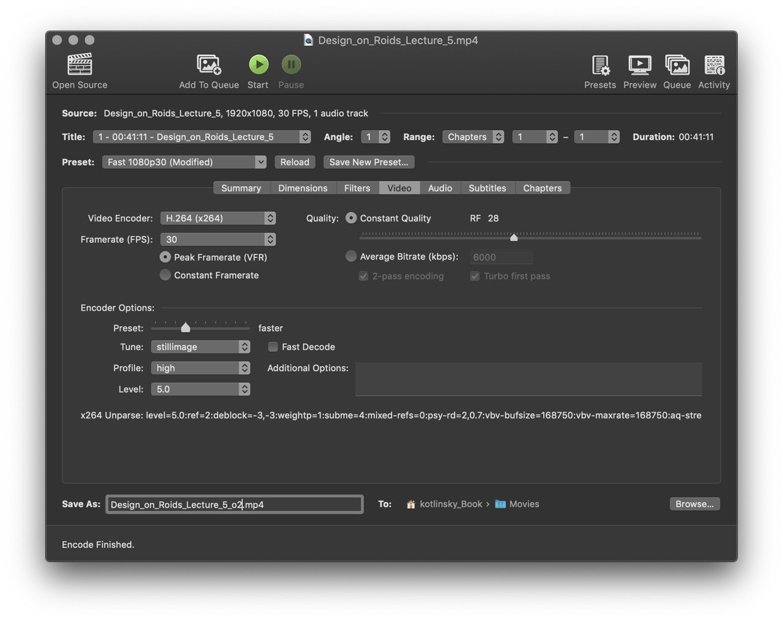Click Save New Preset... button
This screenshot has width=783, height=622.
click(x=369, y=162)
